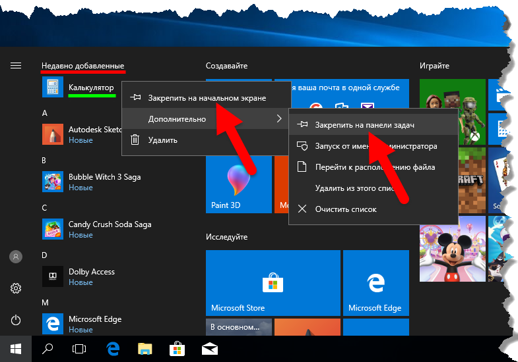Open Task View on the taskbar

point(79,349)
